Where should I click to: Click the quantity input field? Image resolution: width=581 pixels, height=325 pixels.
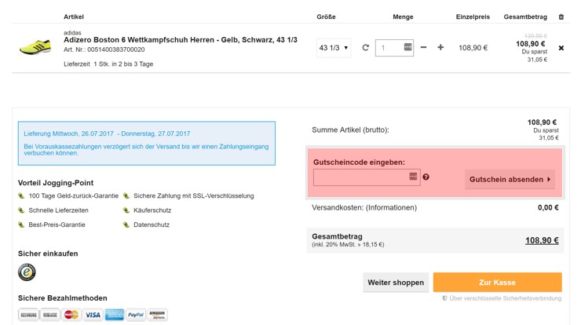[x=394, y=48]
